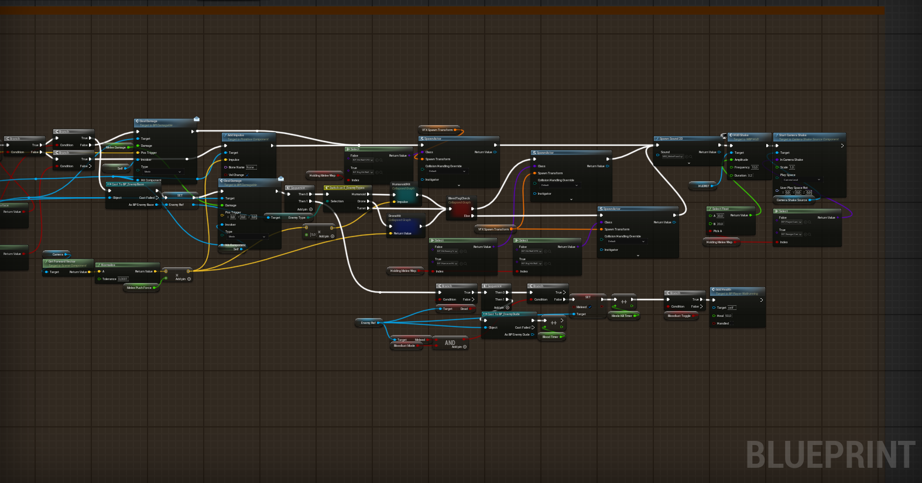The width and height of the screenshot is (922, 483).
Task: Click Add pin icon on Normalize multiply node
Action: pos(189,279)
